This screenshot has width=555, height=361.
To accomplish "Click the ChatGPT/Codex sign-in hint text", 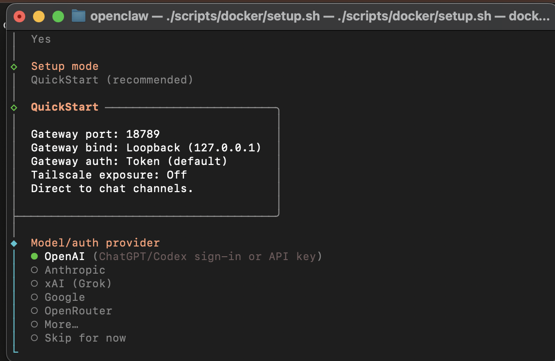I will 208,256.
